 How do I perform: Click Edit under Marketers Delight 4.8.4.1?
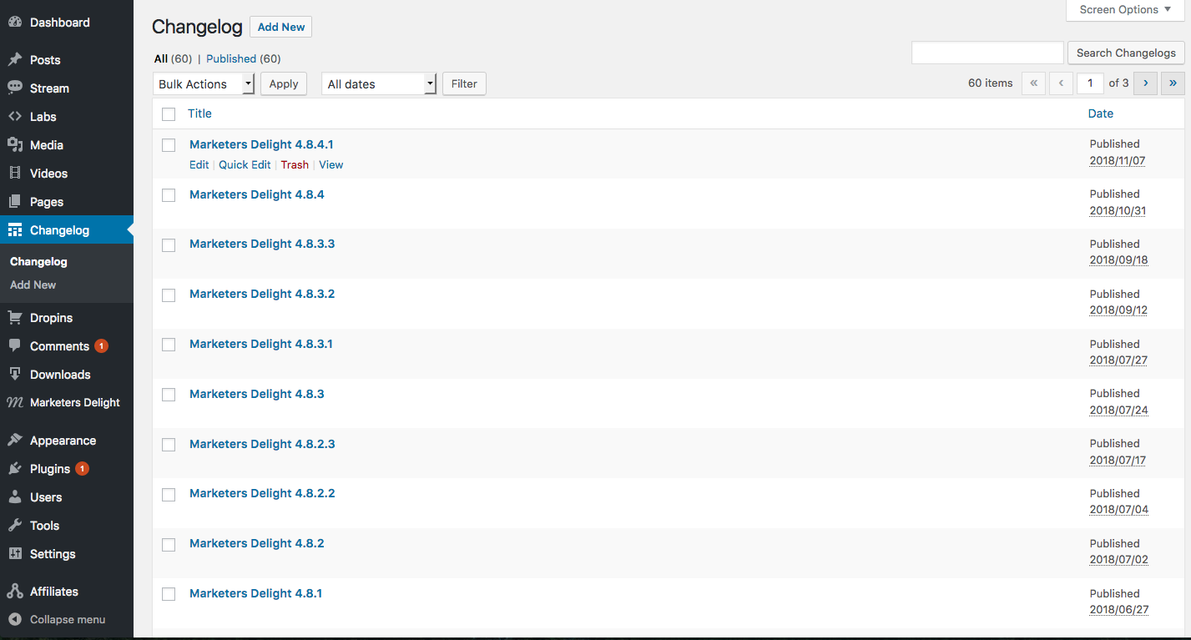coord(199,165)
